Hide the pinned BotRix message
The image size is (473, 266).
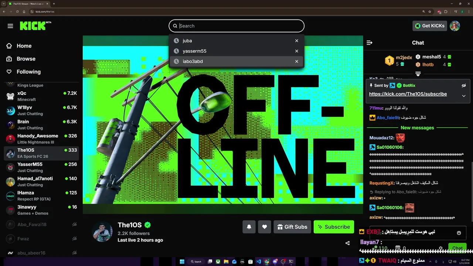click(x=464, y=85)
